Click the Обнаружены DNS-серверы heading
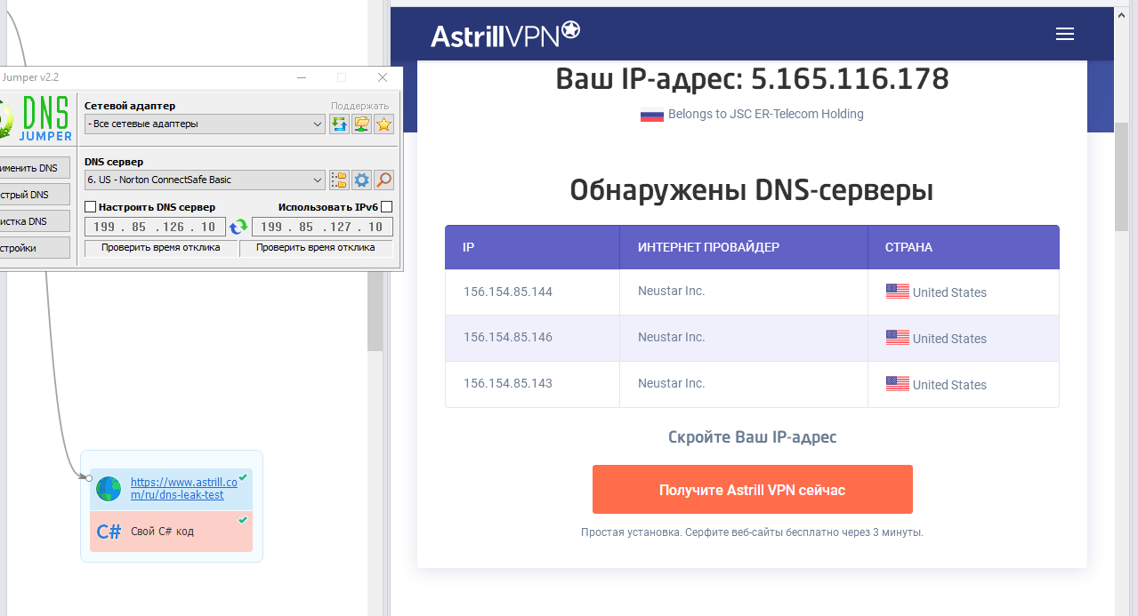 point(753,190)
